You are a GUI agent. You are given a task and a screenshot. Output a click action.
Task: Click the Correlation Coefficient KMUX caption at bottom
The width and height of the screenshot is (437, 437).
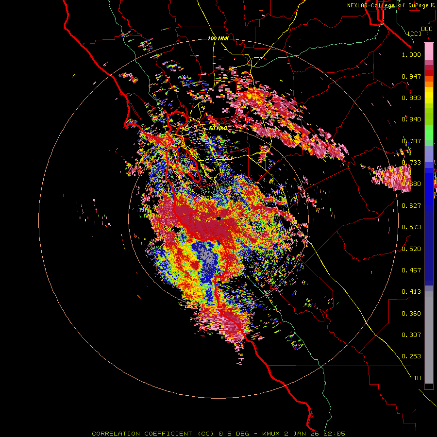coord(218,434)
